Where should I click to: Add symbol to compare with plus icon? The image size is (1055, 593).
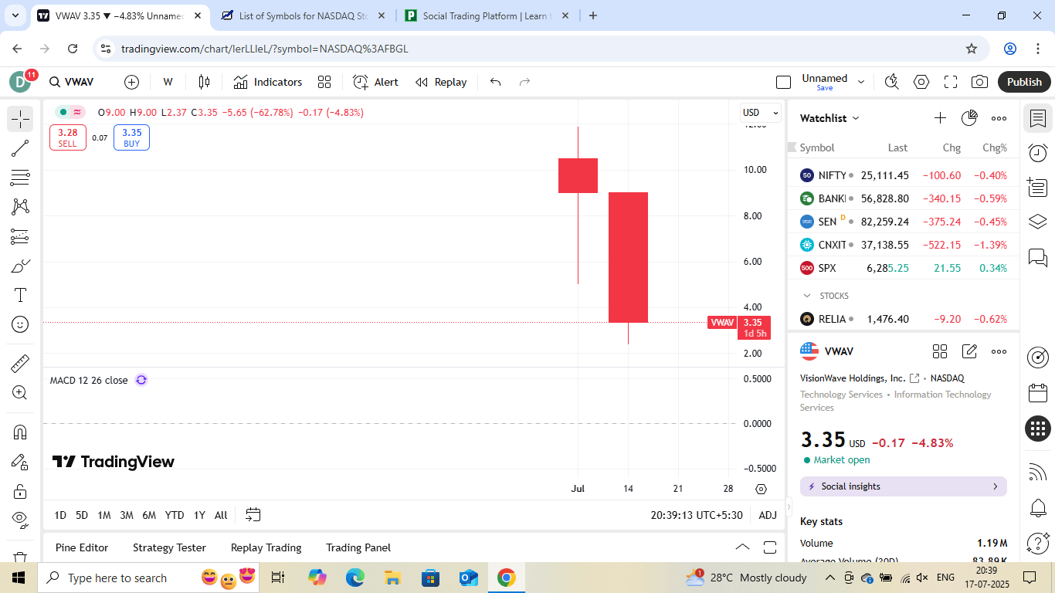132,82
